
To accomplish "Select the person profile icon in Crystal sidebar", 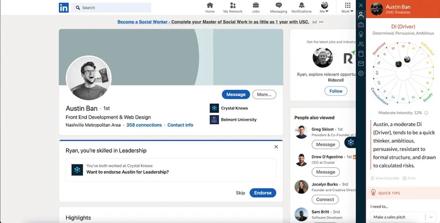I will click(x=361, y=15).
